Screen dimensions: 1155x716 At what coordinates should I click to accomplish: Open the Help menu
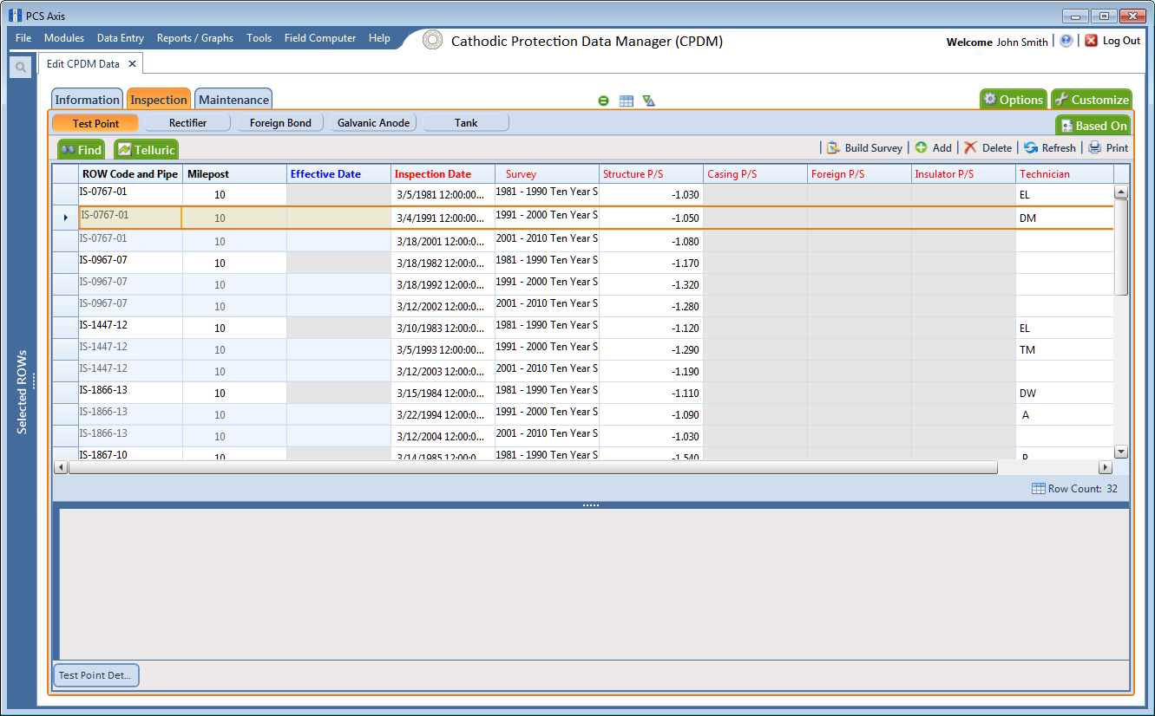[x=379, y=38]
